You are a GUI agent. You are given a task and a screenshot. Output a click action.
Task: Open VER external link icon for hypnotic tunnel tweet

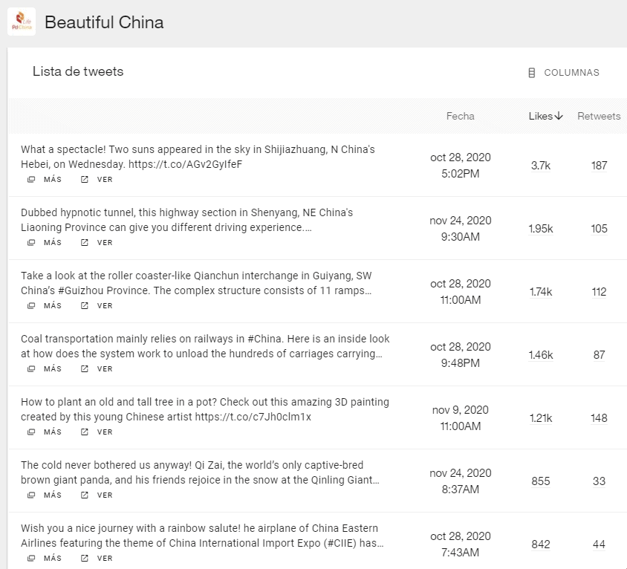pos(85,243)
